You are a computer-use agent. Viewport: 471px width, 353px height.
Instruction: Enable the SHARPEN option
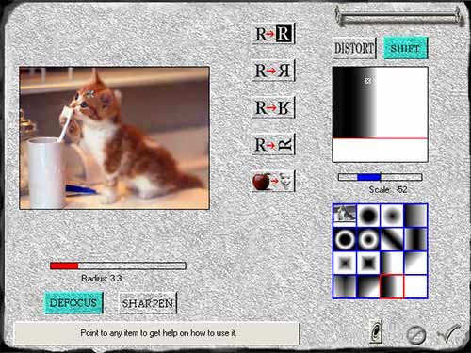pyautogui.click(x=148, y=303)
